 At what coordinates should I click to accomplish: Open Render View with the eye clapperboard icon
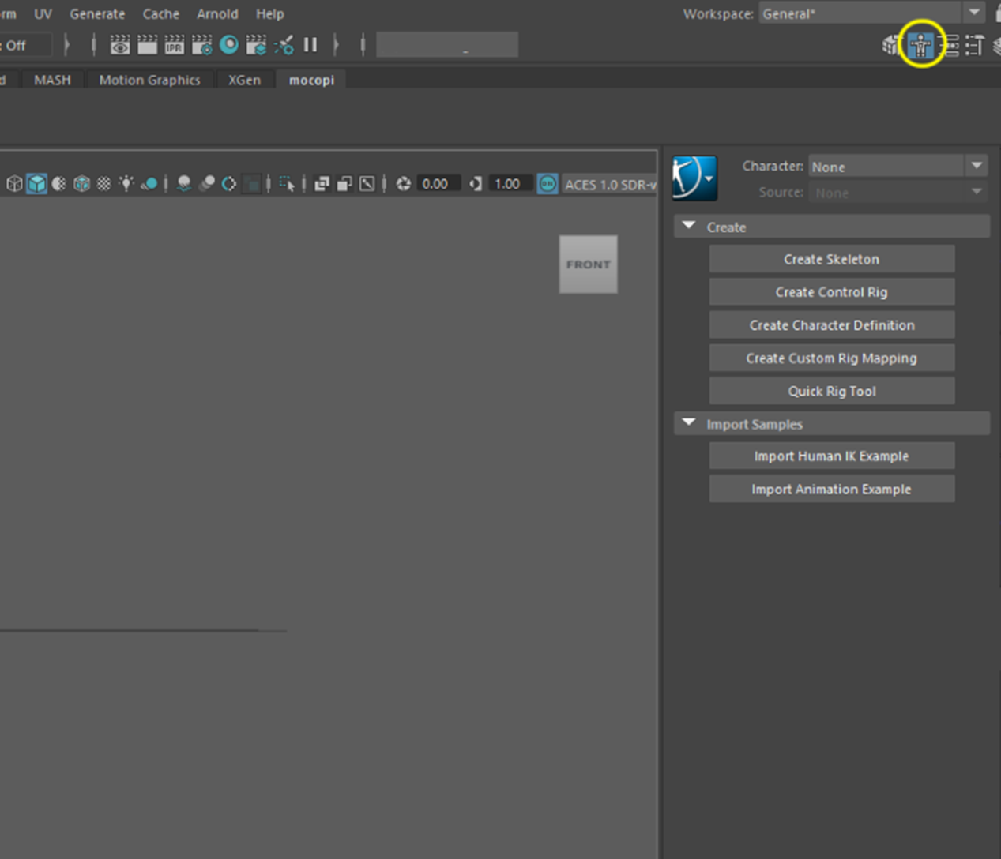[x=120, y=46]
